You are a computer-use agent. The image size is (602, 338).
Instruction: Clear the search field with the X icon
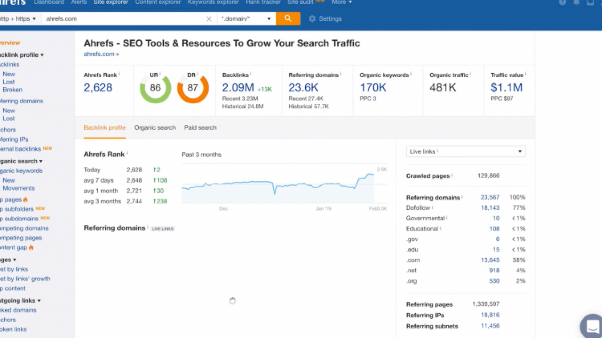[209, 19]
